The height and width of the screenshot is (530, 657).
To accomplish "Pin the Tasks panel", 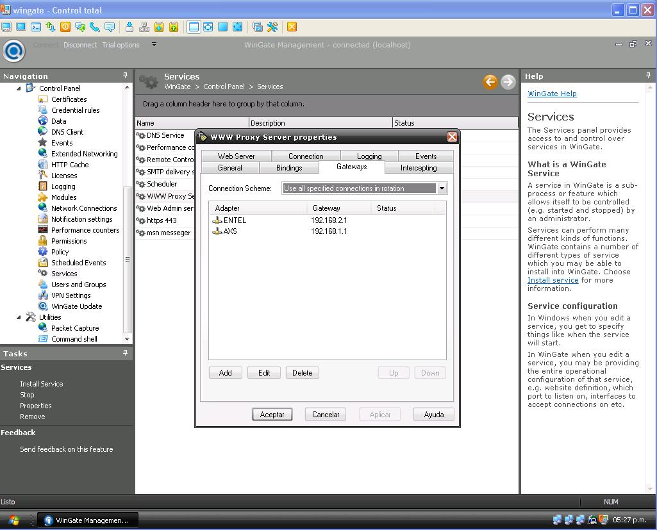I will (125, 352).
